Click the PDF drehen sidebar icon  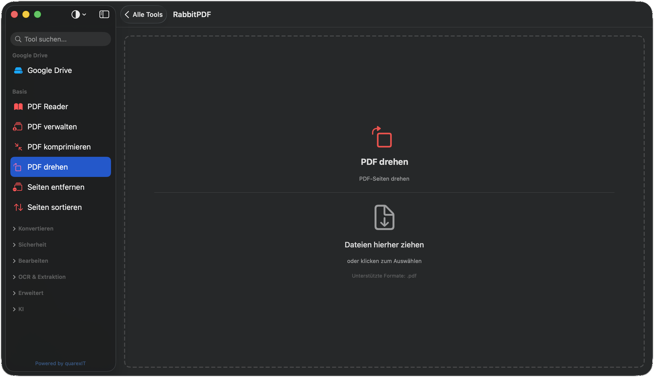[18, 167]
